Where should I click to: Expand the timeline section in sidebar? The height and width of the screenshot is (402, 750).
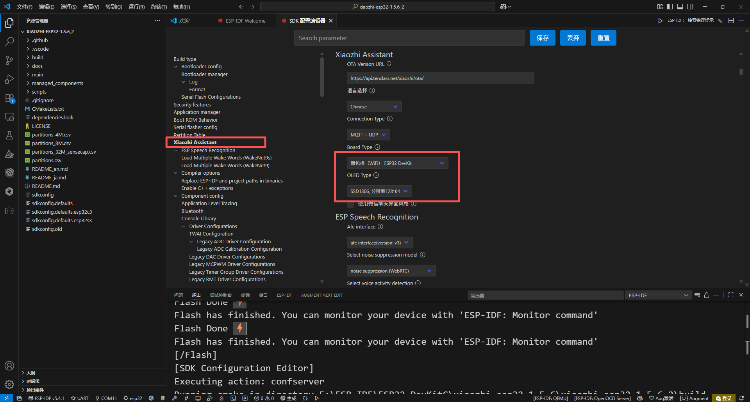coord(33,381)
